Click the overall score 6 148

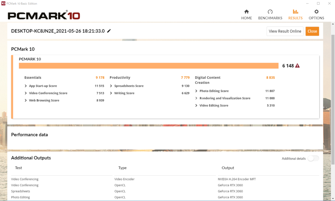click(288, 66)
